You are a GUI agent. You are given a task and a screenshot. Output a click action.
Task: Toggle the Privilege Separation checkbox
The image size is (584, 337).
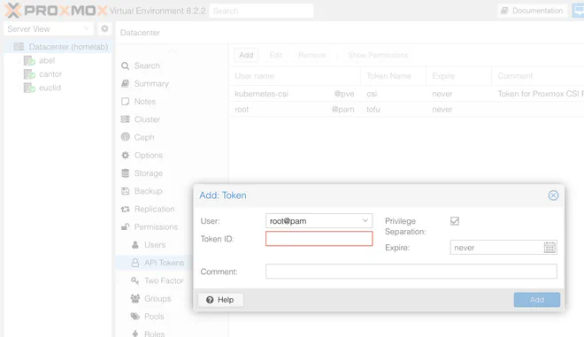455,221
